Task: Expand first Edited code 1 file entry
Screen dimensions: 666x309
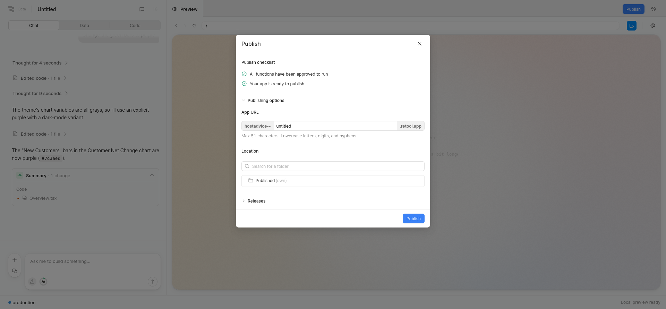Action: tap(40, 78)
